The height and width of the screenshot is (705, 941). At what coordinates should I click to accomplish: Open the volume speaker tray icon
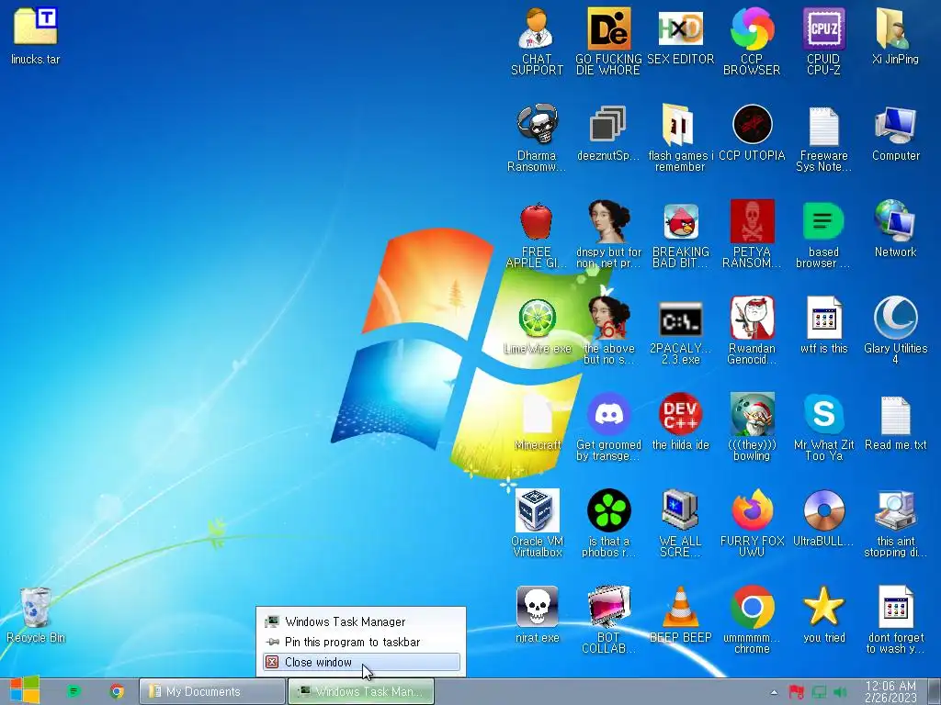pyautogui.click(x=840, y=692)
